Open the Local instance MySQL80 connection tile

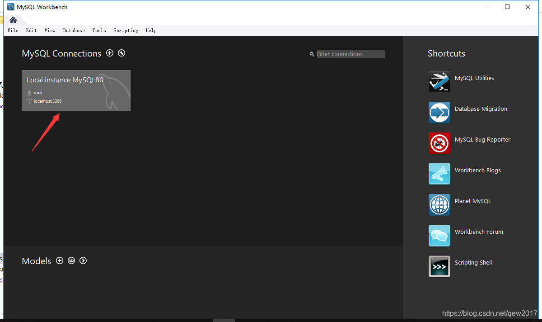(x=76, y=90)
